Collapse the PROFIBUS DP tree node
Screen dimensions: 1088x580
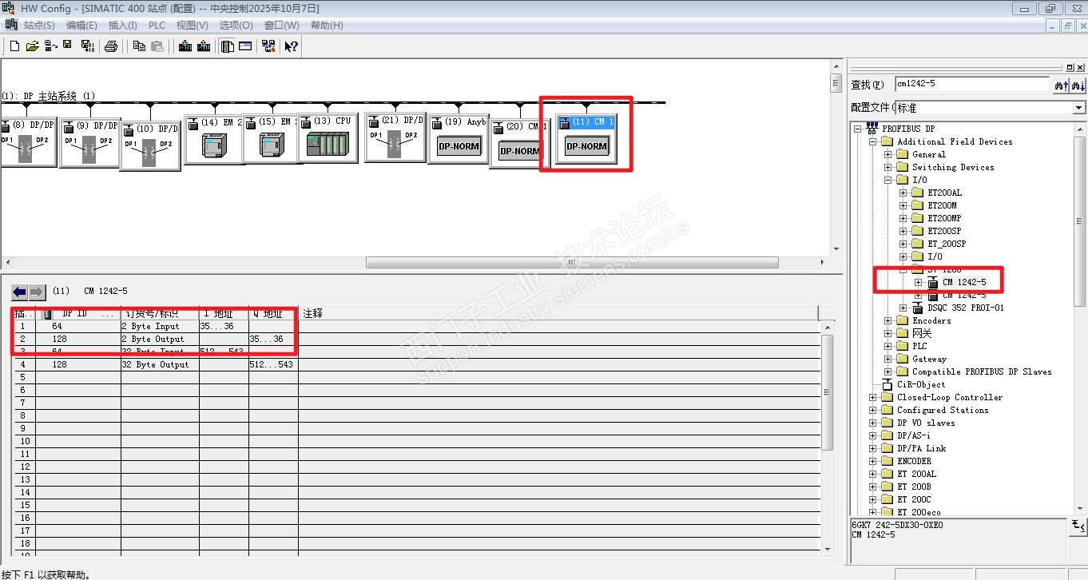858,129
